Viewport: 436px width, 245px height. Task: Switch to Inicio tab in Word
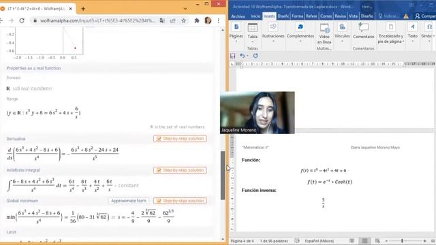pyautogui.click(x=255, y=16)
